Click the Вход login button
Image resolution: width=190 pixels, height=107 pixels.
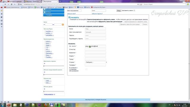point(119,11)
